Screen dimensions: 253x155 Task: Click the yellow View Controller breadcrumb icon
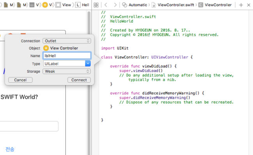[x=45, y=5]
